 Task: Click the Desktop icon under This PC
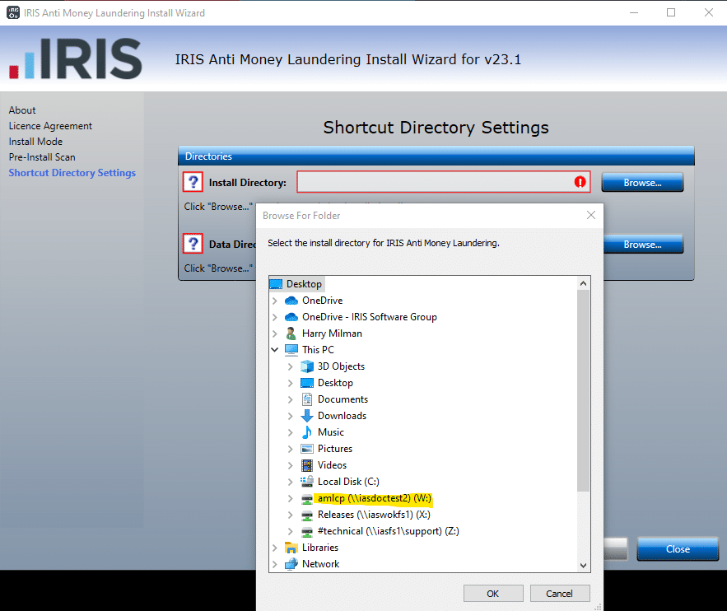click(307, 383)
